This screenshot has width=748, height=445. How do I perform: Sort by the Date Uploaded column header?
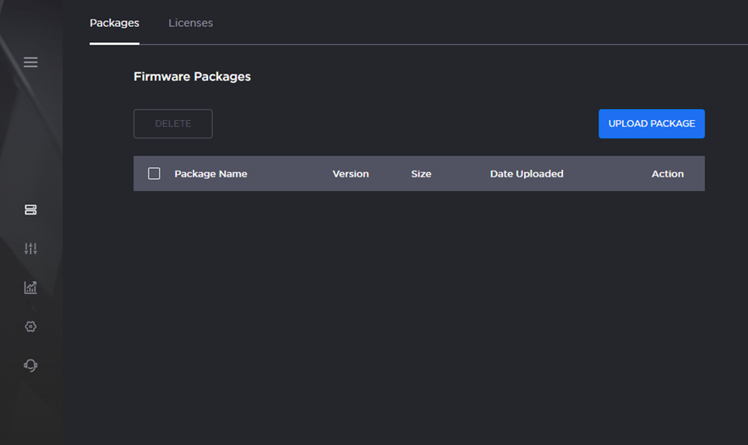[x=526, y=174]
